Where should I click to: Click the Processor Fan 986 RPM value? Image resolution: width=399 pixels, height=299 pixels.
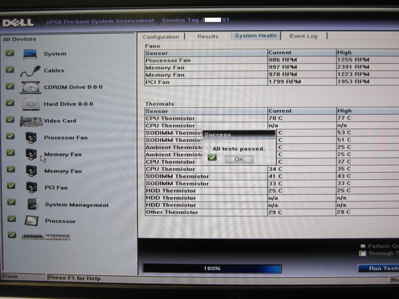(282, 60)
